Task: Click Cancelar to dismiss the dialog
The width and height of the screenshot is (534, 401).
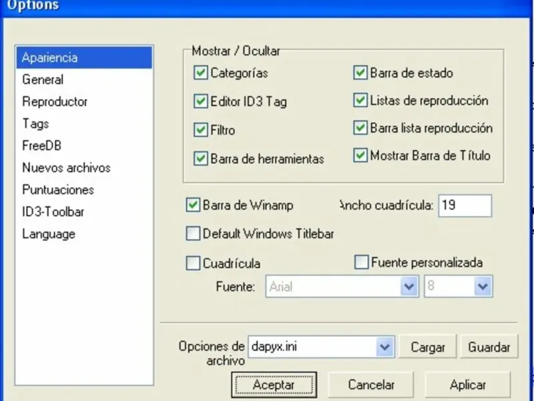Action: 371,385
